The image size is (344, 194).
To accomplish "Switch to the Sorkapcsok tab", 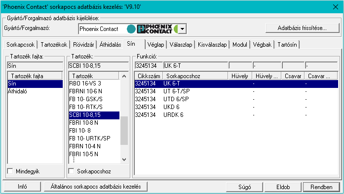I will tap(20, 45).
